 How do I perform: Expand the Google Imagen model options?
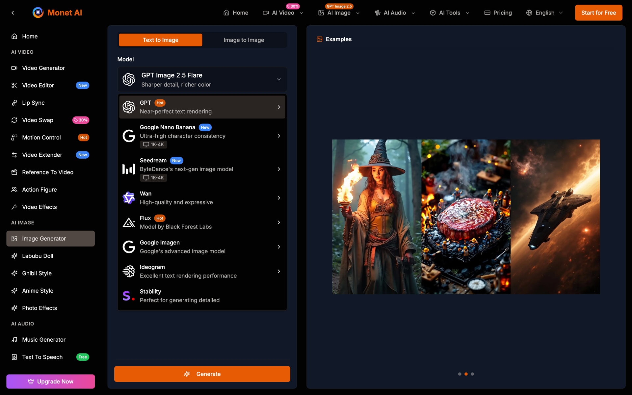[202, 247]
